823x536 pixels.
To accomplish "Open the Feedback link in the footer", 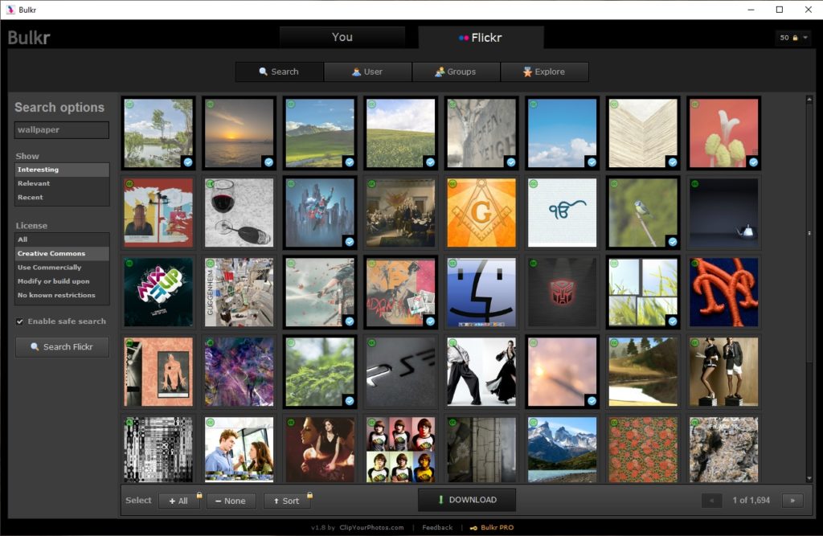I will 436,528.
